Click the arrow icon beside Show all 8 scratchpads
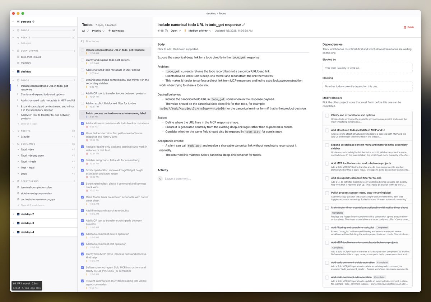This screenshot has width=431, height=302. point(18,205)
